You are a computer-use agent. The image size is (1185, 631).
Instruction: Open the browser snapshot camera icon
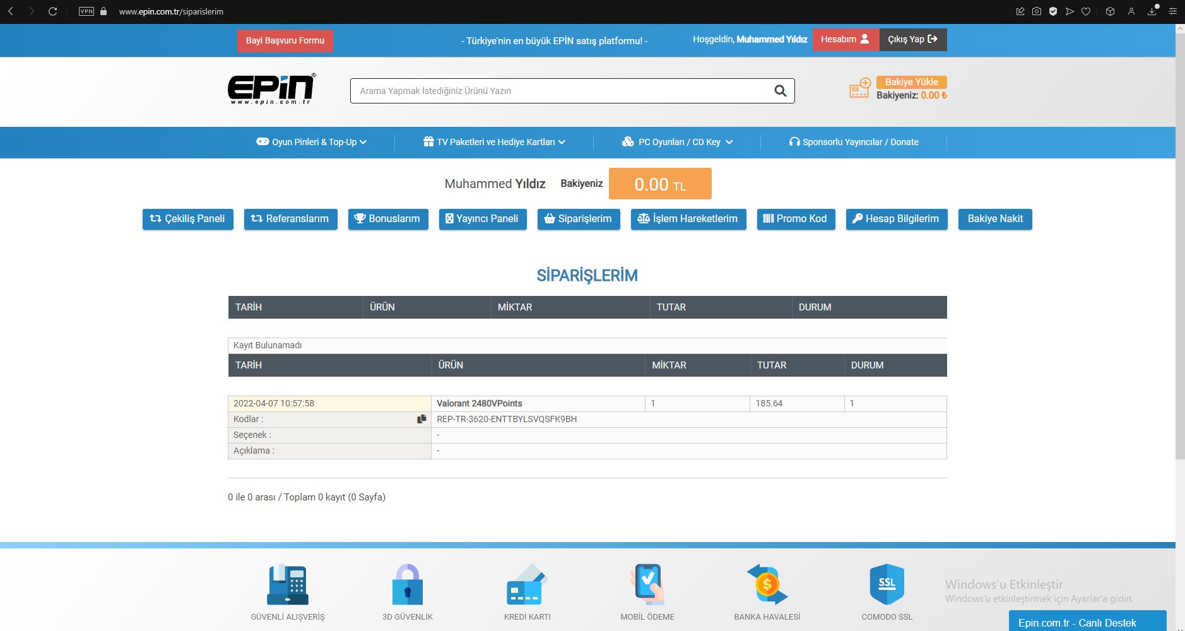pos(1037,11)
